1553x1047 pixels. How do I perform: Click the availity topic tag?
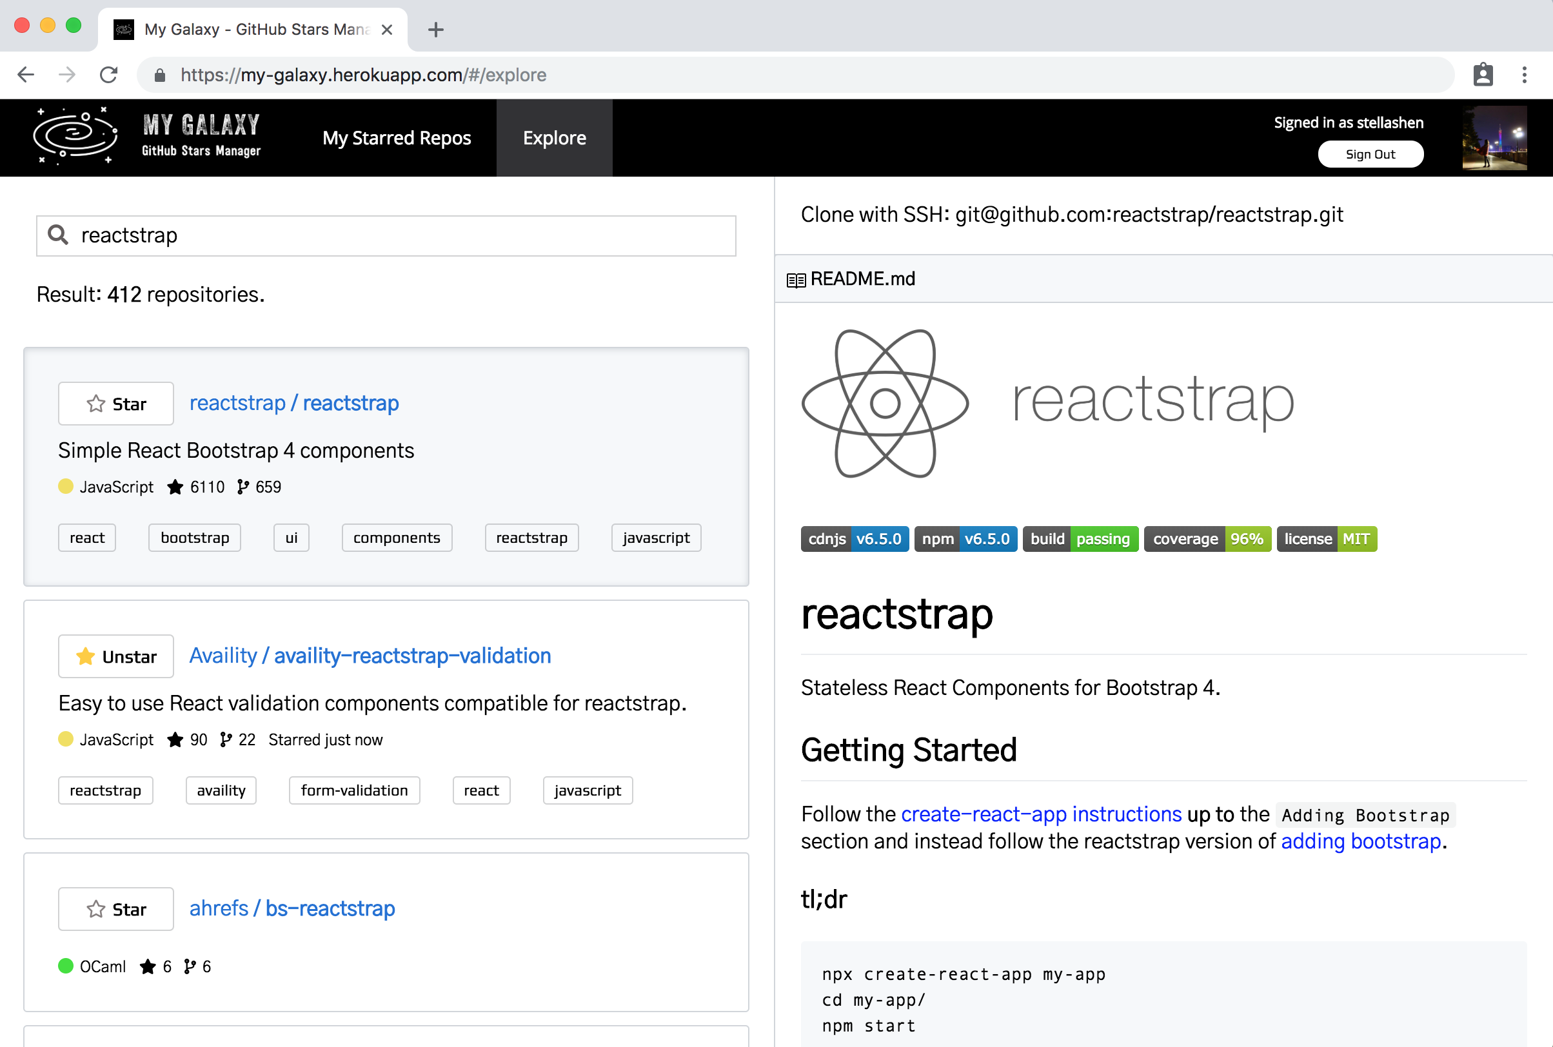pos(221,790)
